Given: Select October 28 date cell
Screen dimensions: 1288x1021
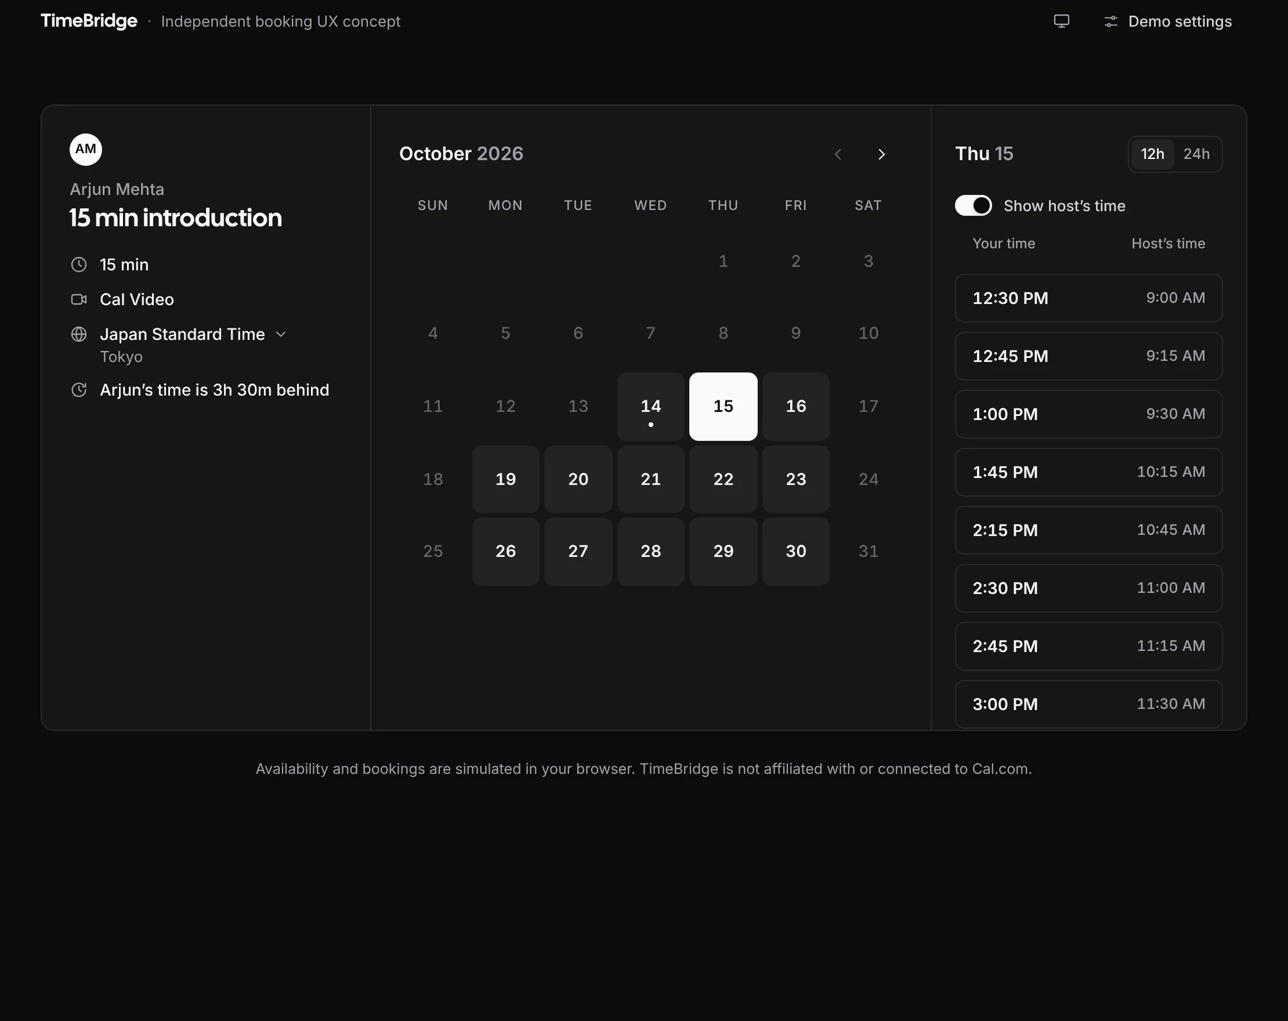Looking at the screenshot, I should coord(650,551).
